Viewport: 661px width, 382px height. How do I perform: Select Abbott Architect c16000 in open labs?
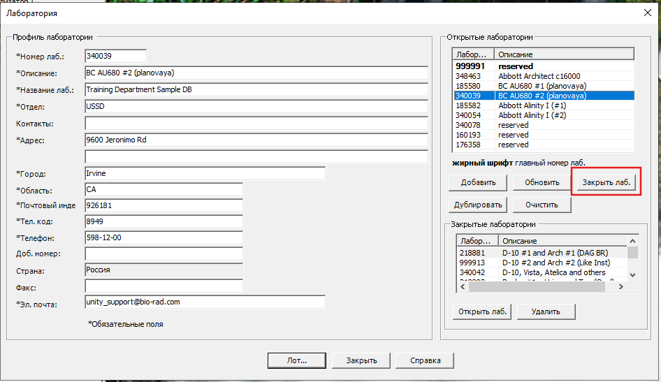pos(539,76)
